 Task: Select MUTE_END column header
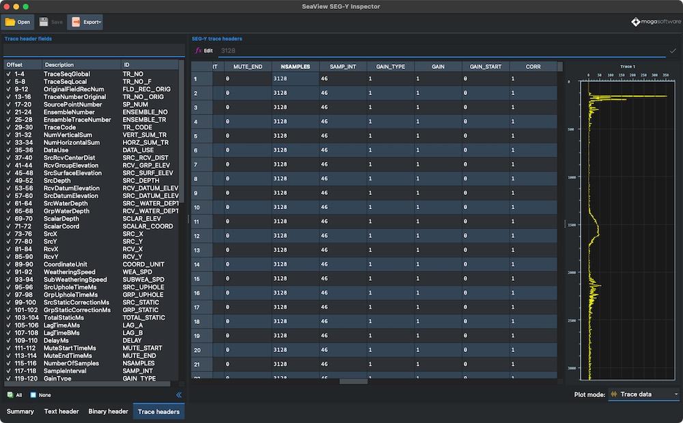(248, 67)
